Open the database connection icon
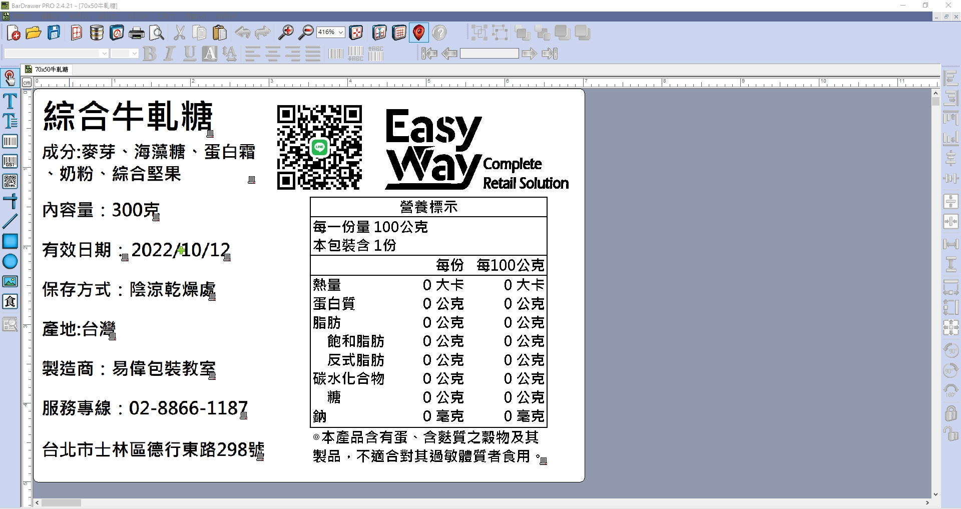 (x=97, y=33)
